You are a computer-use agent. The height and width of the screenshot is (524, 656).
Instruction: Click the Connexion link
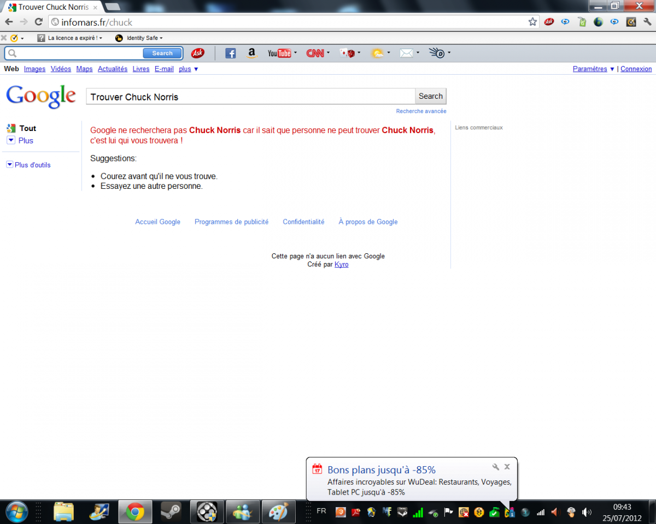(x=636, y=69)
